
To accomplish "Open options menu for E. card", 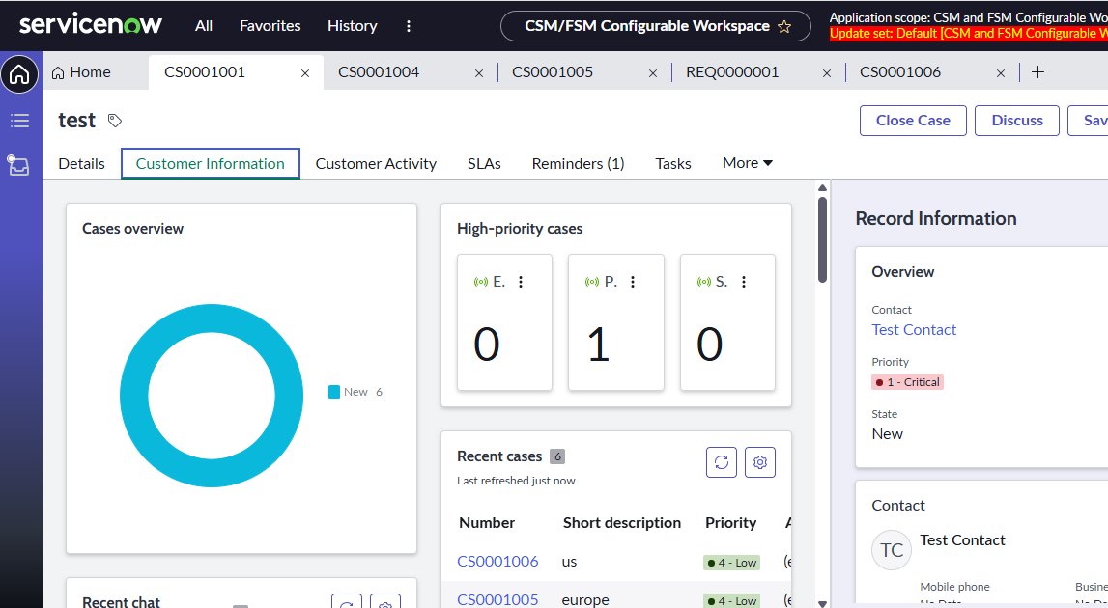I will pyautogui.click(x=521, y=282).
